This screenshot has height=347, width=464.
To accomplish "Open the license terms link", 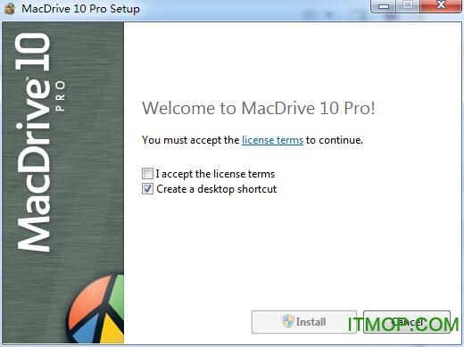I will tap(272, 140).
